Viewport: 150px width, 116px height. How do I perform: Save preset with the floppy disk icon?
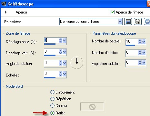click(128, 22)
